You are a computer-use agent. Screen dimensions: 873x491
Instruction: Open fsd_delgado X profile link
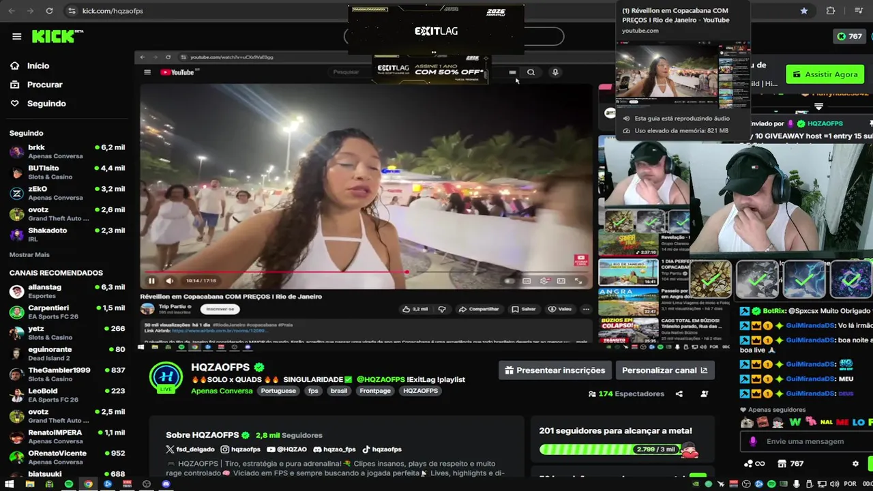coord(190,449)
